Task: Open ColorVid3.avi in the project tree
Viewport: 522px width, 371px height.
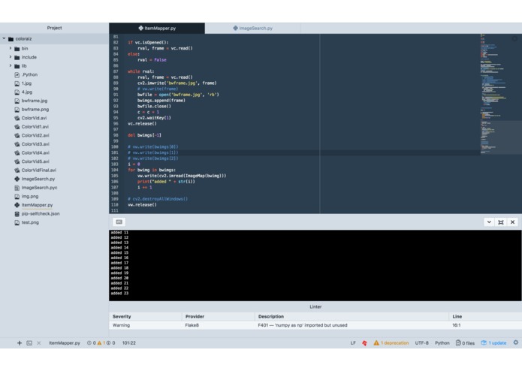Action: point(35,144)
